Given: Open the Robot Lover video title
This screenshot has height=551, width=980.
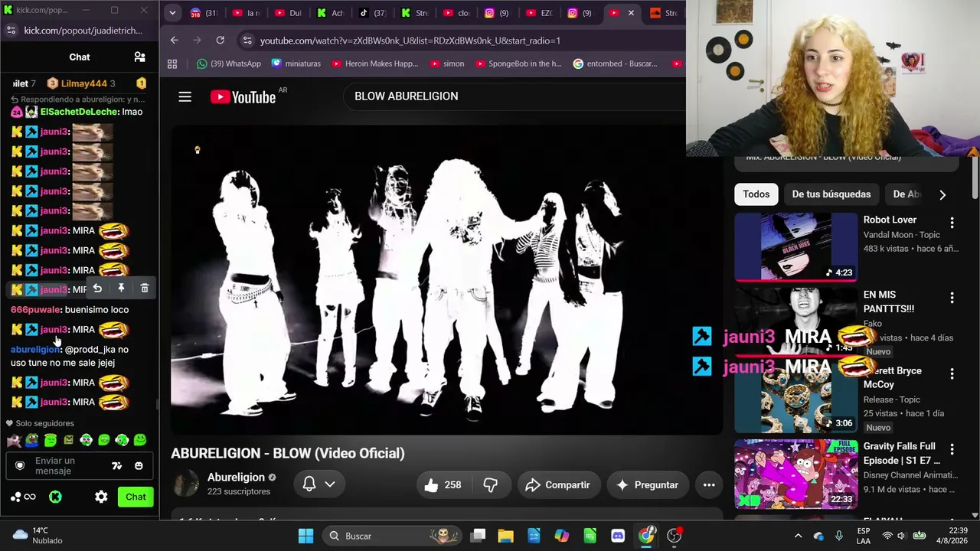Looking at the screenshot, I should 890,220.
